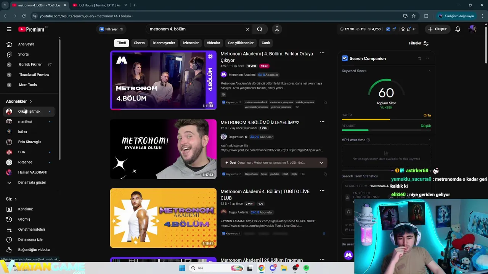
Task: Select the Son yüklenenler filter chip
Action: click(241, 43)
